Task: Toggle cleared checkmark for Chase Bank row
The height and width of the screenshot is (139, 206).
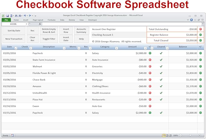Action: 161,80
